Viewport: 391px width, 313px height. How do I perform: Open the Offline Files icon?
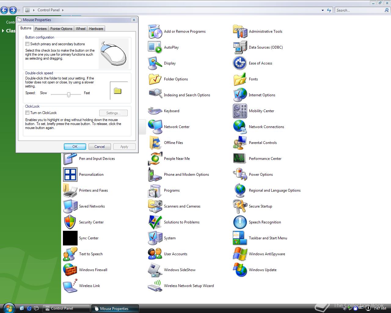coord(155,143)
